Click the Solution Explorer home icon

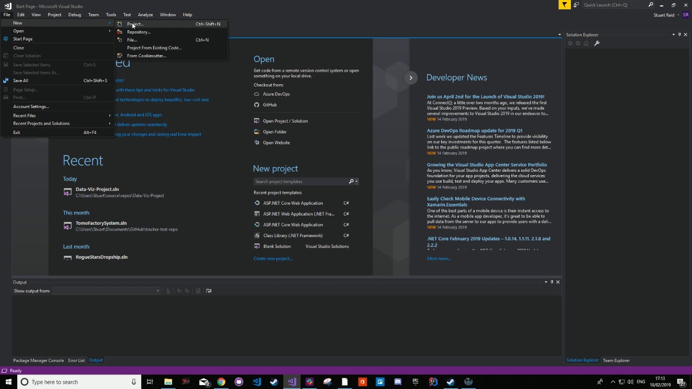click(586, 43)
